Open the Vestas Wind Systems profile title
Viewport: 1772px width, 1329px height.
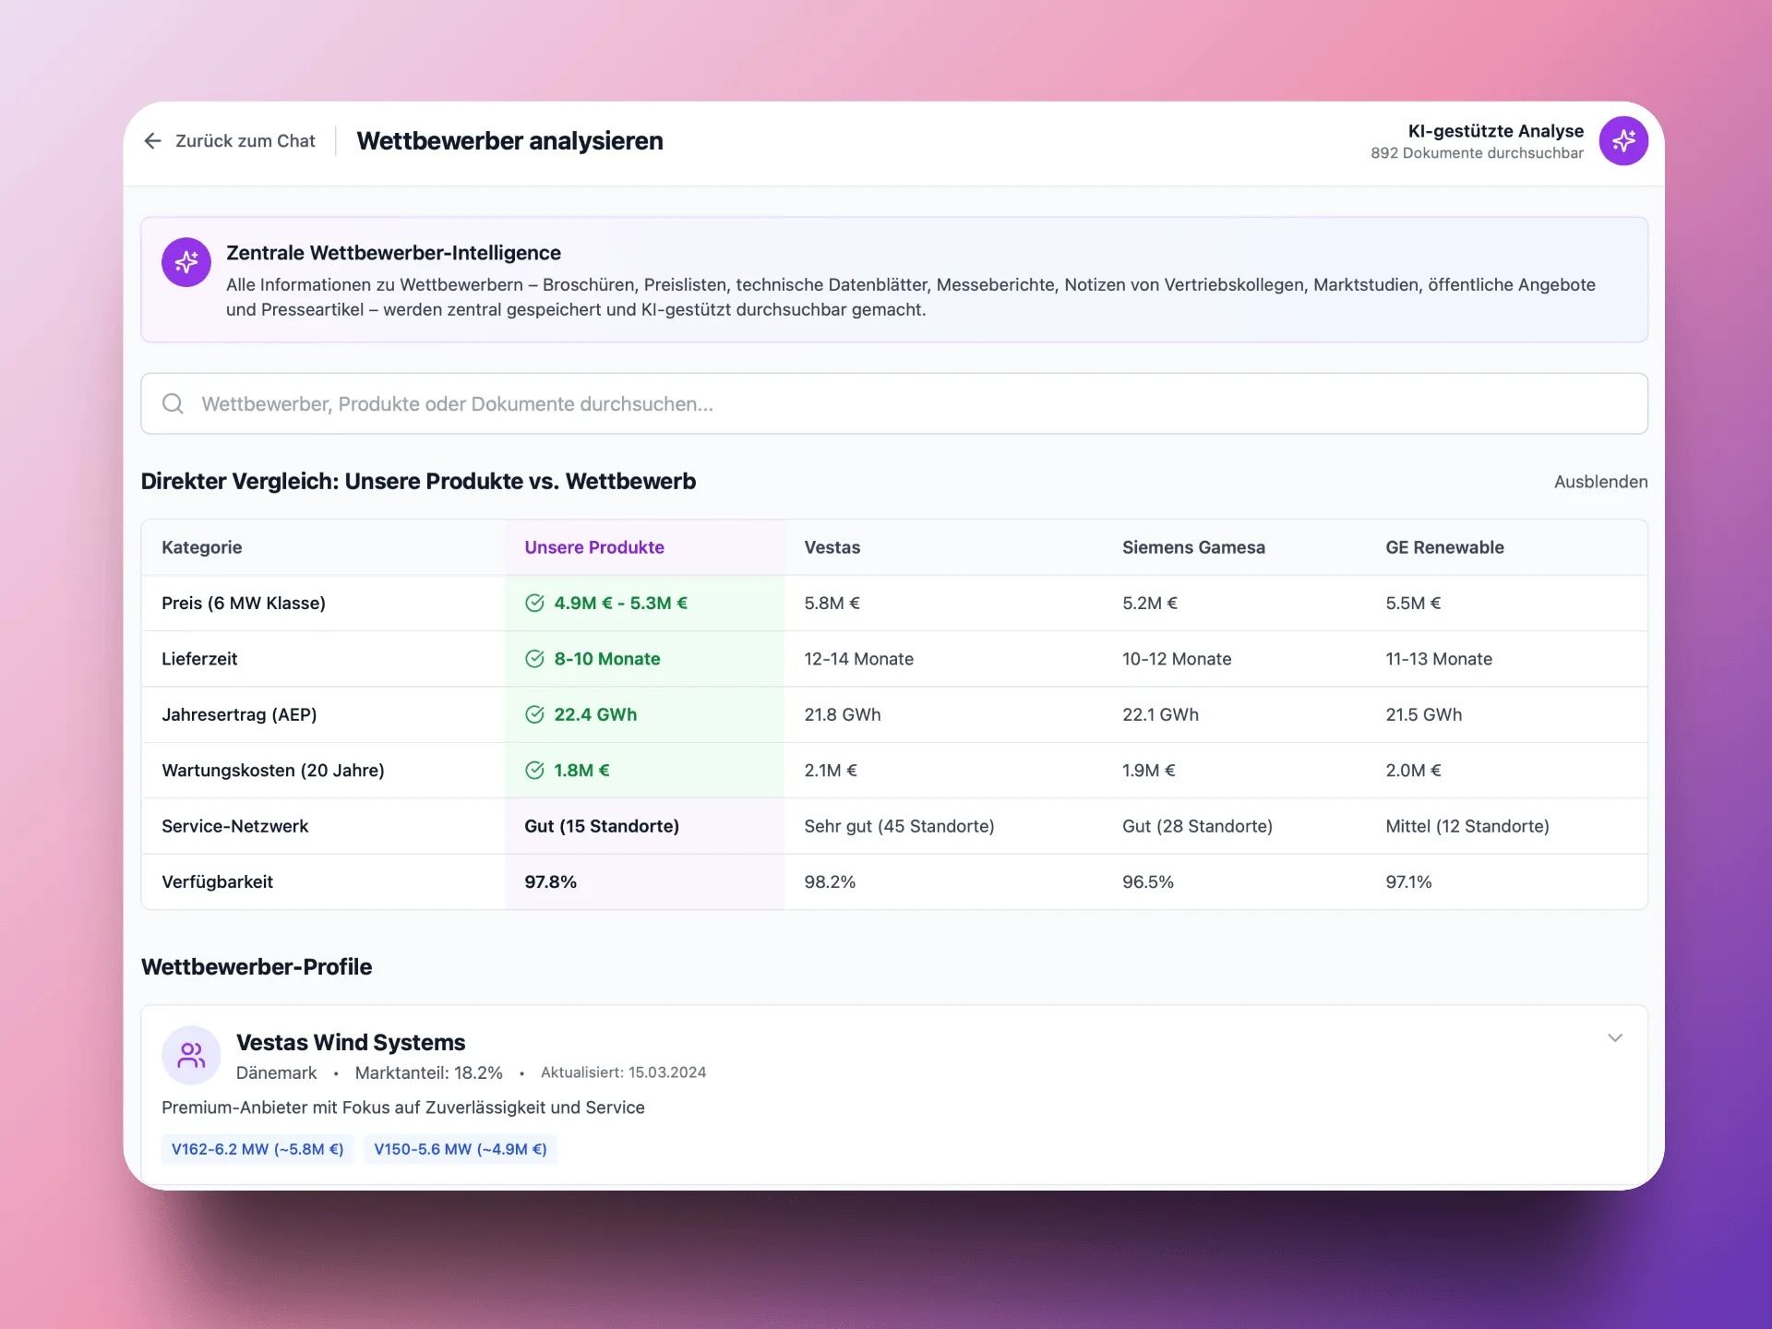pyautogui.click(x=351, y=1042)
